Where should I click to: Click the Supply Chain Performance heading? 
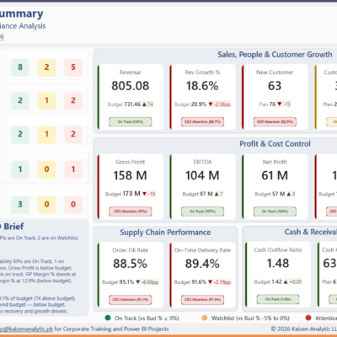tap(165, 233)
